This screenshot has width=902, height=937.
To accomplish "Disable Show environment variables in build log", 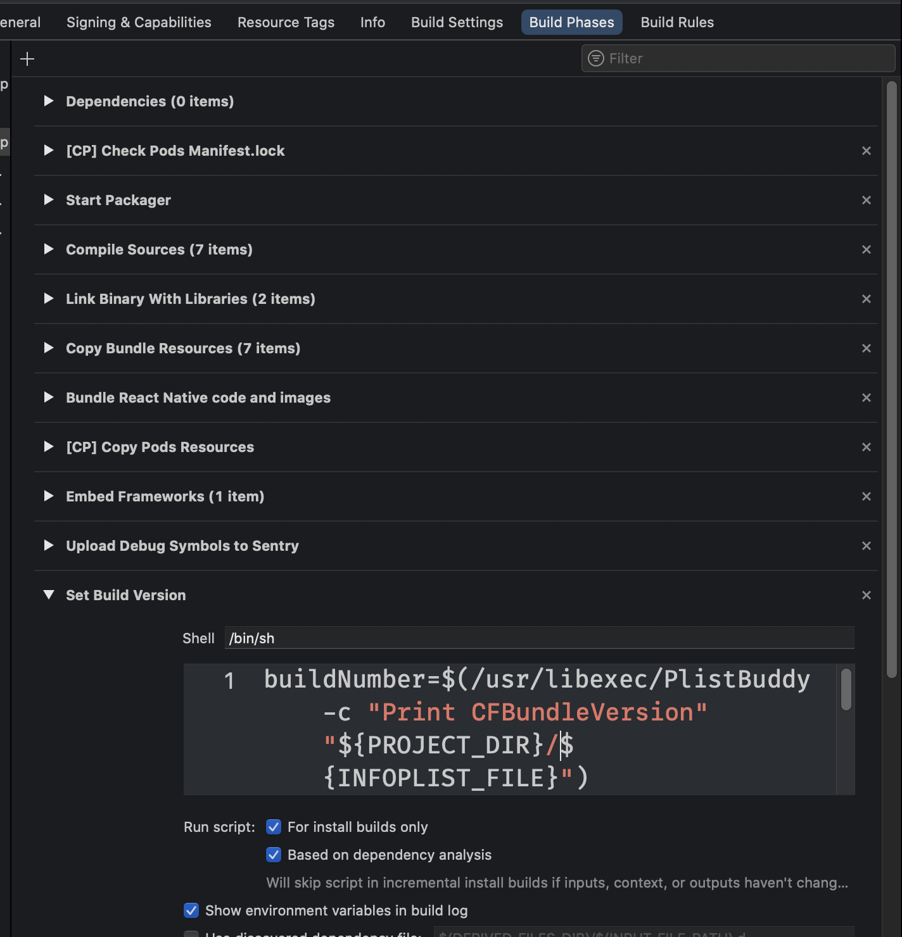I will (x=191, y=910).
